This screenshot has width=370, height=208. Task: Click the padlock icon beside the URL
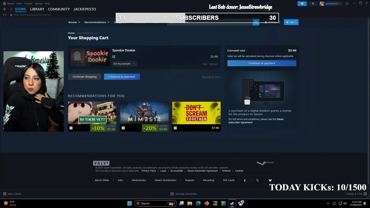pyautogui.click(x=11, y=15)
